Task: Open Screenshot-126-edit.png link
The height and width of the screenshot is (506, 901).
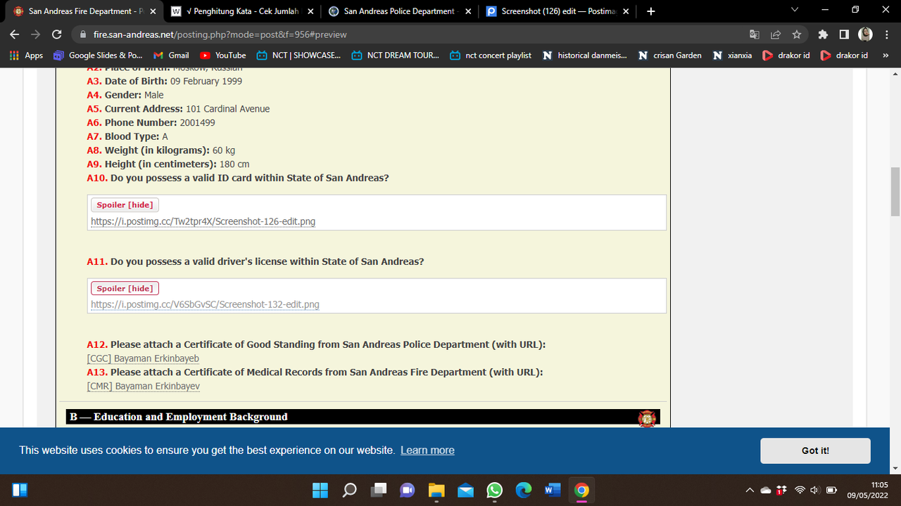Action: (x=203, y=221)
